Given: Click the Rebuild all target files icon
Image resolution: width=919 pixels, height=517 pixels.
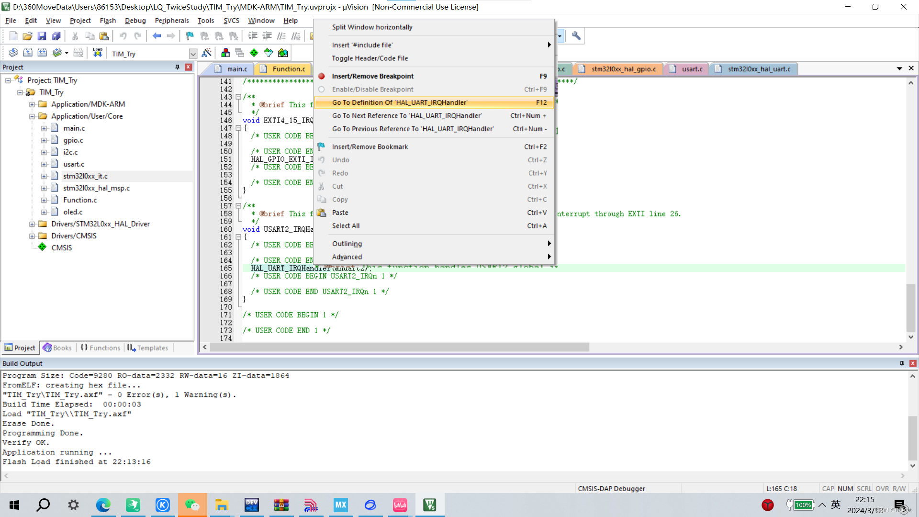Looking at the screenshot, I should point(42,53).
